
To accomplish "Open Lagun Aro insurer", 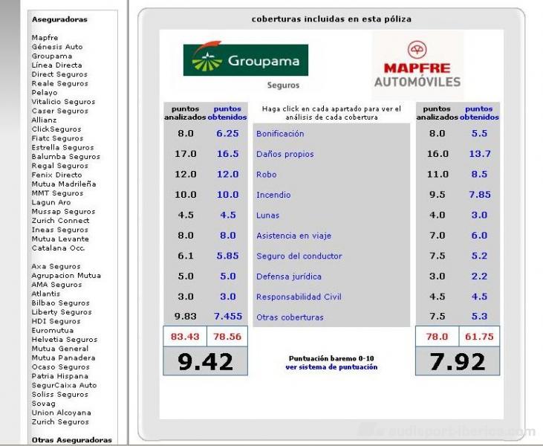I will coord(51,202).
